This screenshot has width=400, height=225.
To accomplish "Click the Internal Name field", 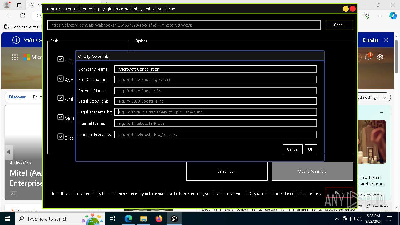I will 216,123.
